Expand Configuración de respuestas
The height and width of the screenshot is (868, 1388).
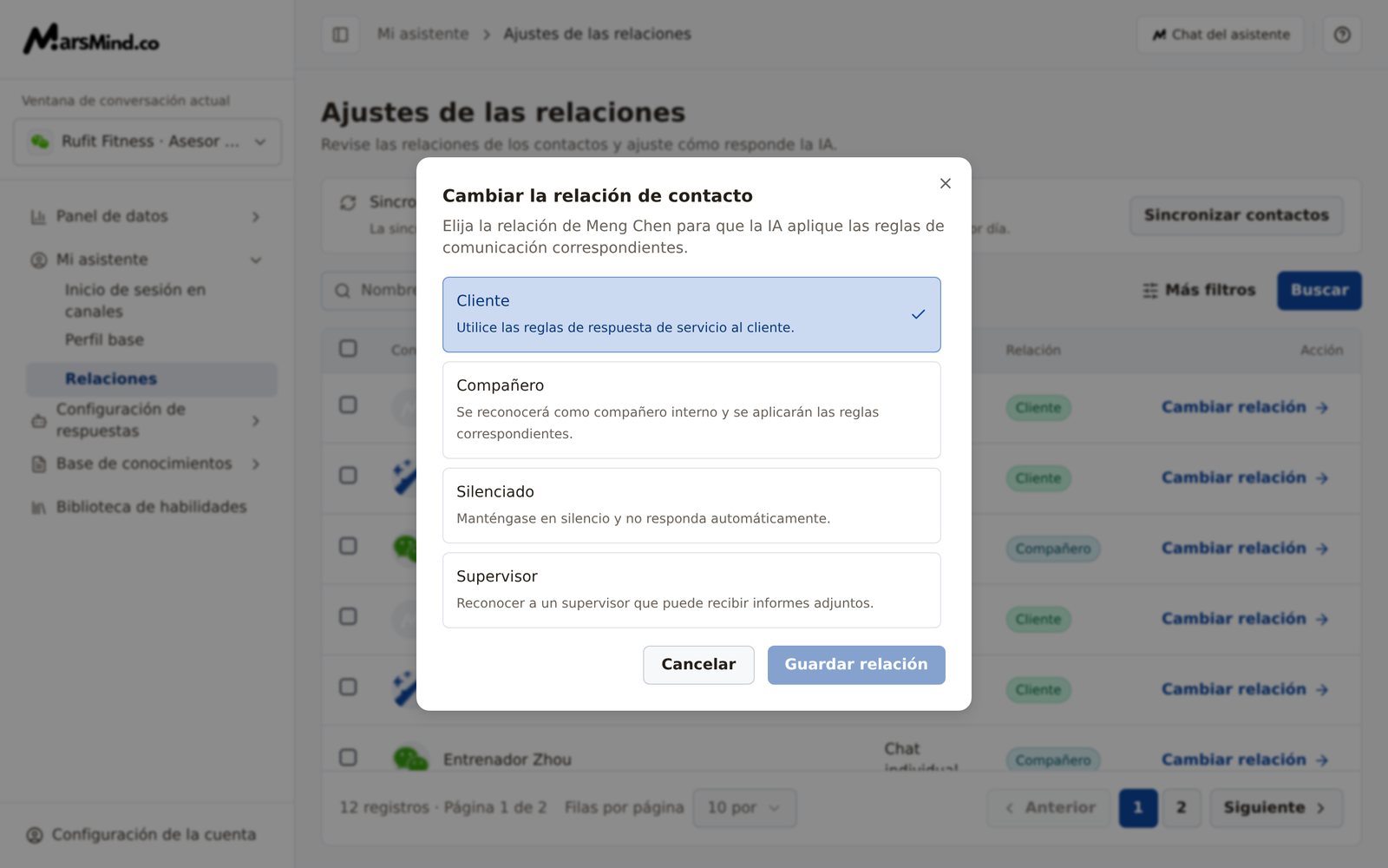(x=146, y=420)
